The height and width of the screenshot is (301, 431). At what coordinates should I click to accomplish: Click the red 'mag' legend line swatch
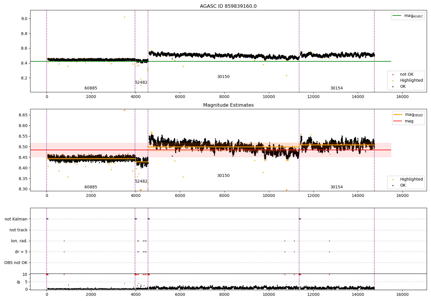tap(398, 121)
